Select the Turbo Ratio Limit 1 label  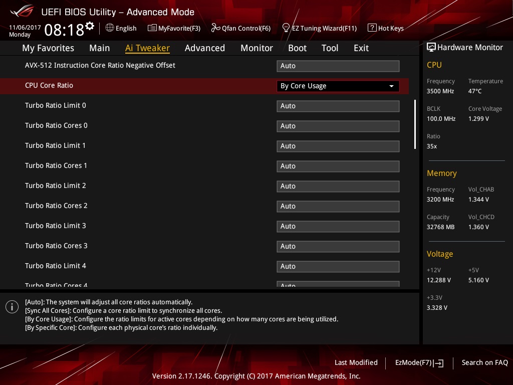[x=55, y=146]
